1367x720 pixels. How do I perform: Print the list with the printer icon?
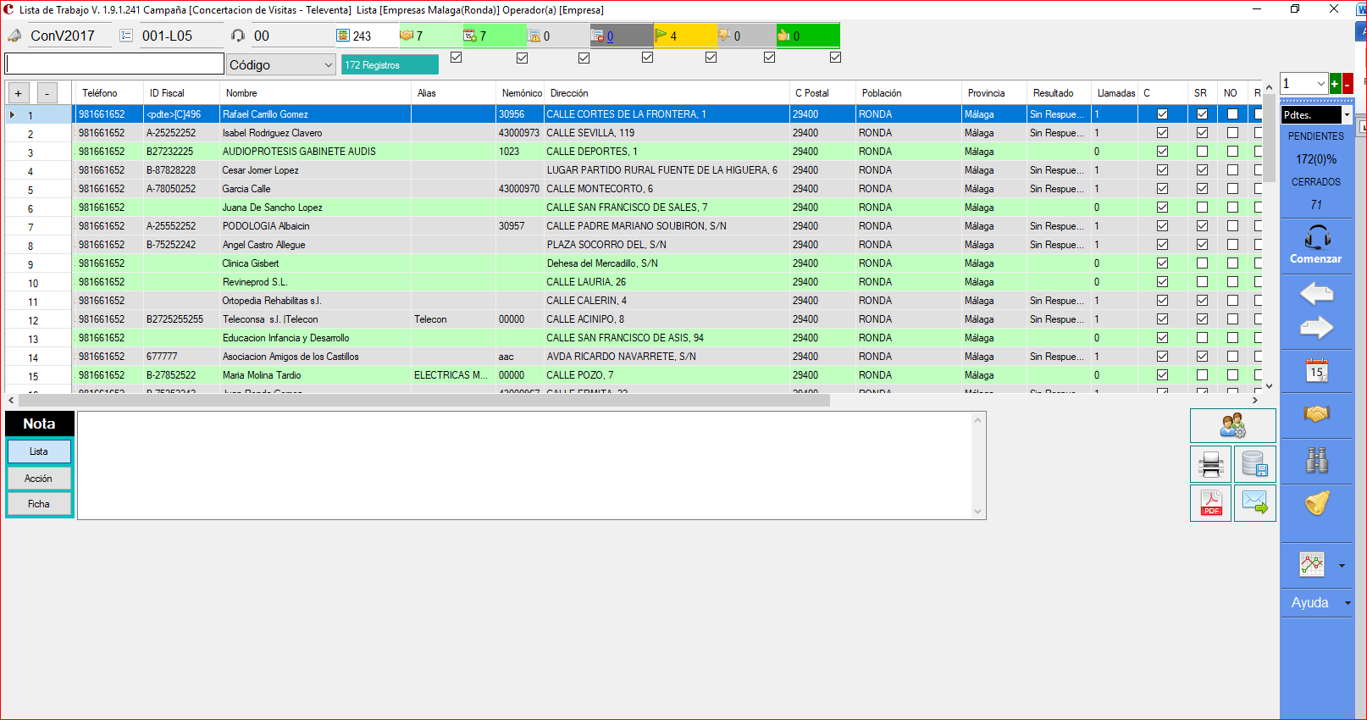point(1211,464)
